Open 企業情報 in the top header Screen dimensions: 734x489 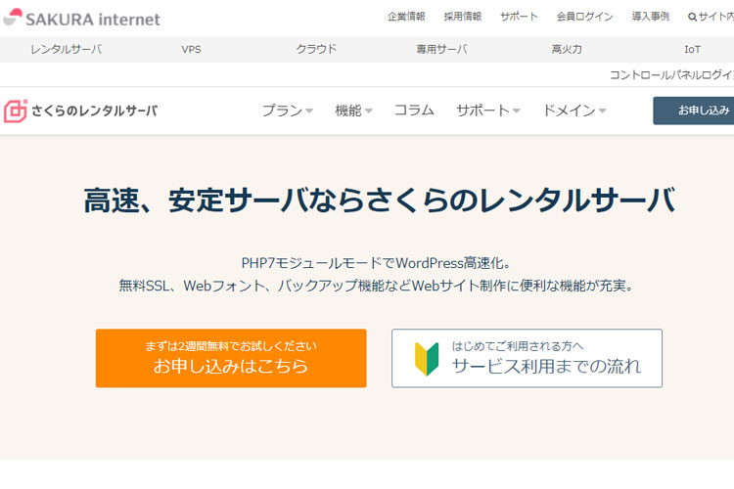point(406,17)
